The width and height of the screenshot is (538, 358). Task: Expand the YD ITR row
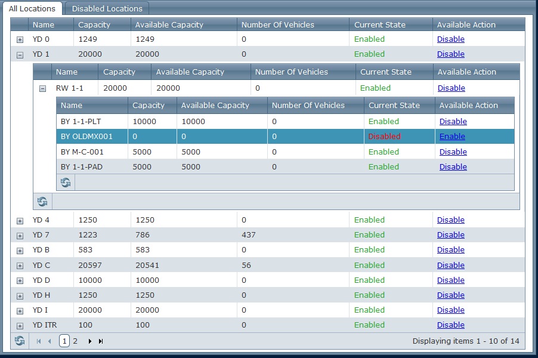pos(20,326)
